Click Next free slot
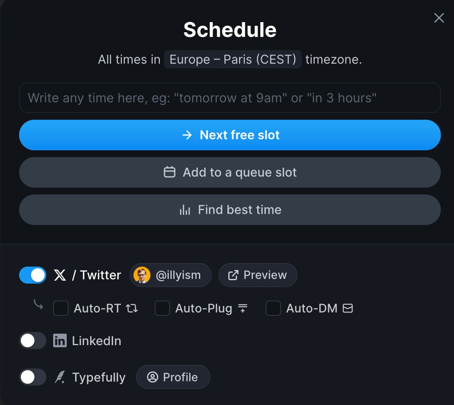 click(x=230, y=135)
